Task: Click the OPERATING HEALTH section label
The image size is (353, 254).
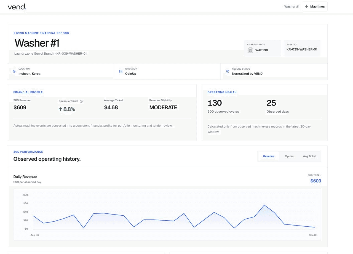Action: click(222, 92)
